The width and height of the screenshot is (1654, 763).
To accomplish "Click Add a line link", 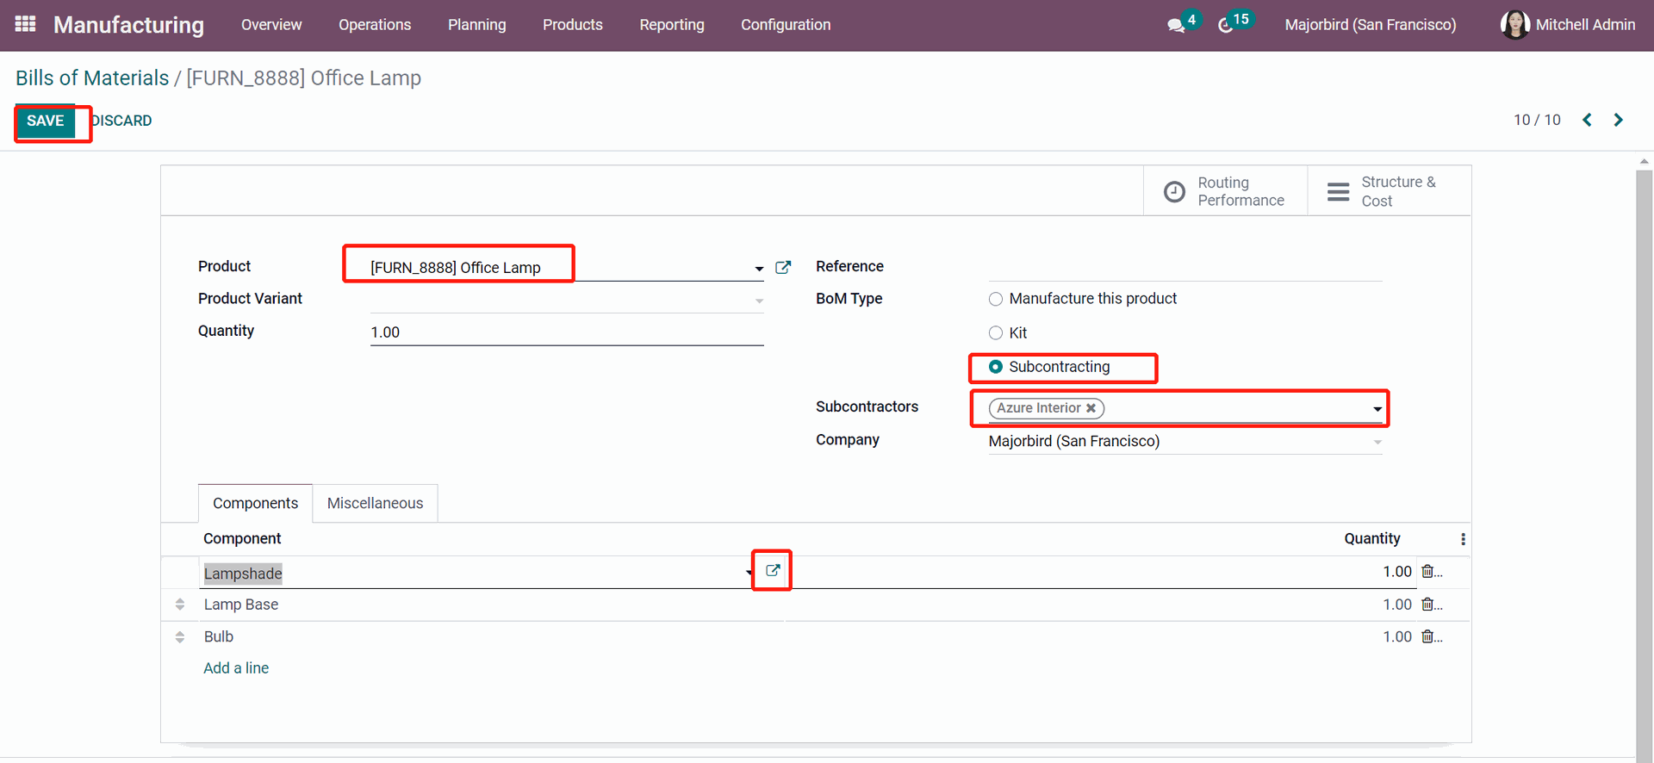I will (x=236, y=668).
